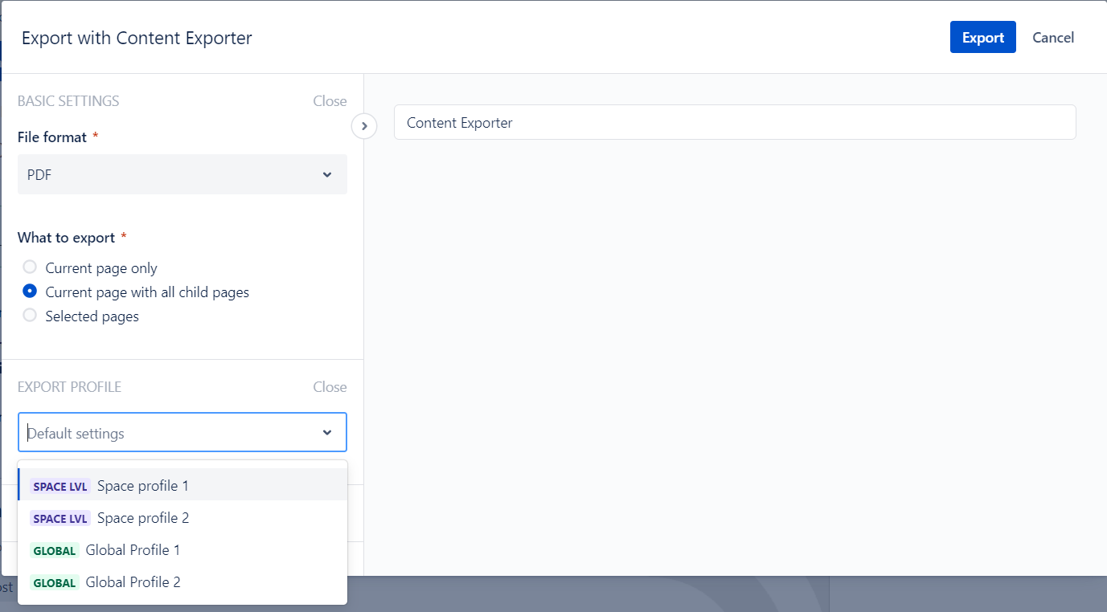Close the Export Profile section

(x=330, y=387)
